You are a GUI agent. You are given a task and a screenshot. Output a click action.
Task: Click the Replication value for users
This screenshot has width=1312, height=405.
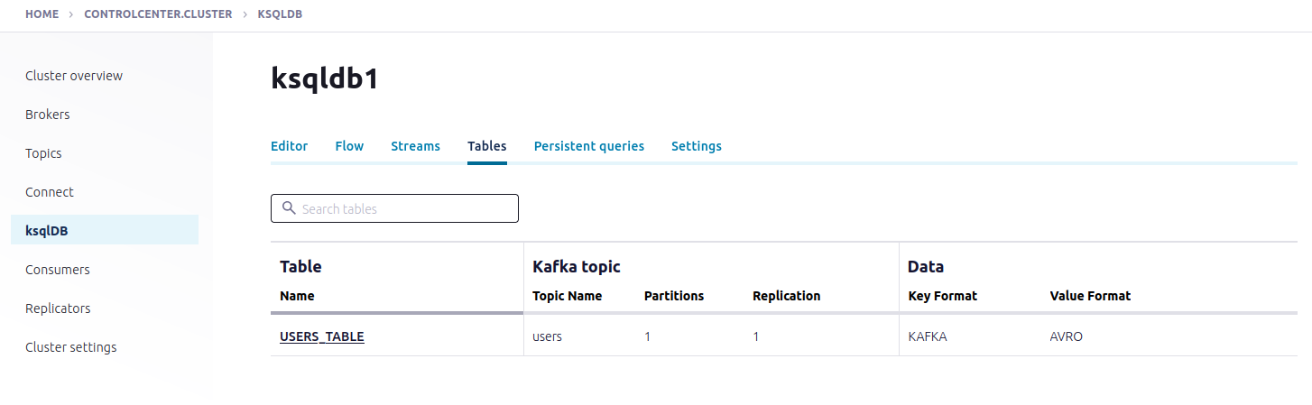tap(756, 336)
